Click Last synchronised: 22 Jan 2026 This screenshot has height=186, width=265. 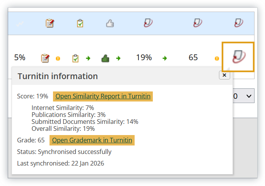tap(60, 163)
